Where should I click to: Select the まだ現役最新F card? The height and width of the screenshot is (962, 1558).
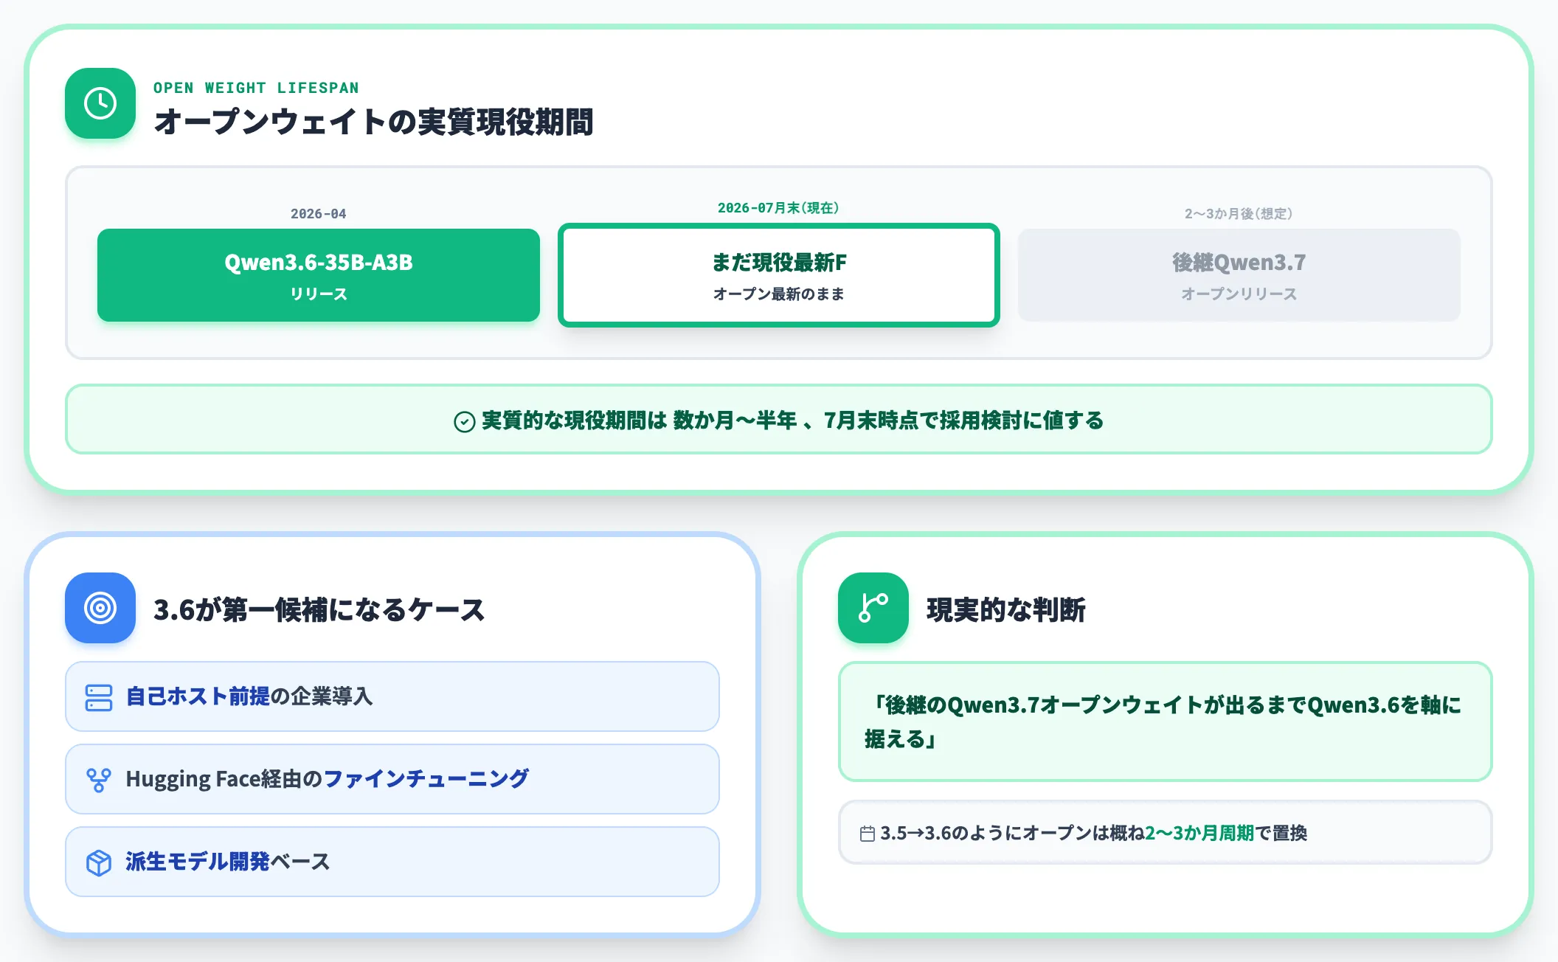(779, 275)
